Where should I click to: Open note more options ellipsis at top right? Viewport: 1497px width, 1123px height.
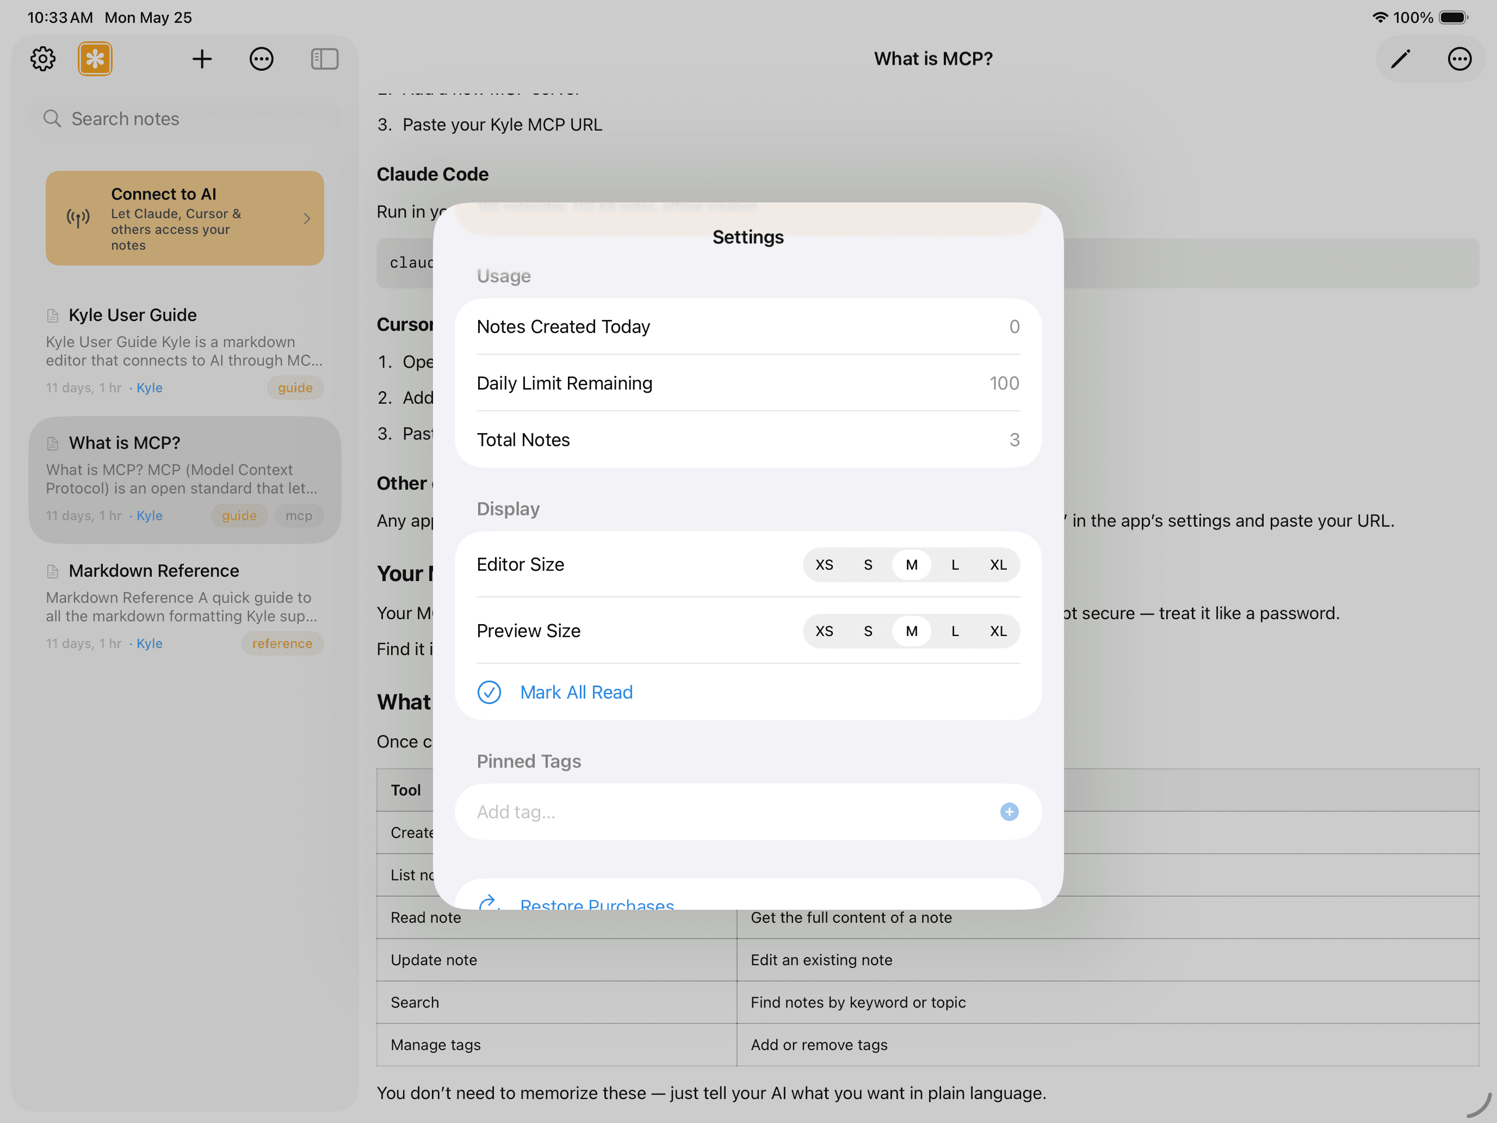[x=1459, y=59]
